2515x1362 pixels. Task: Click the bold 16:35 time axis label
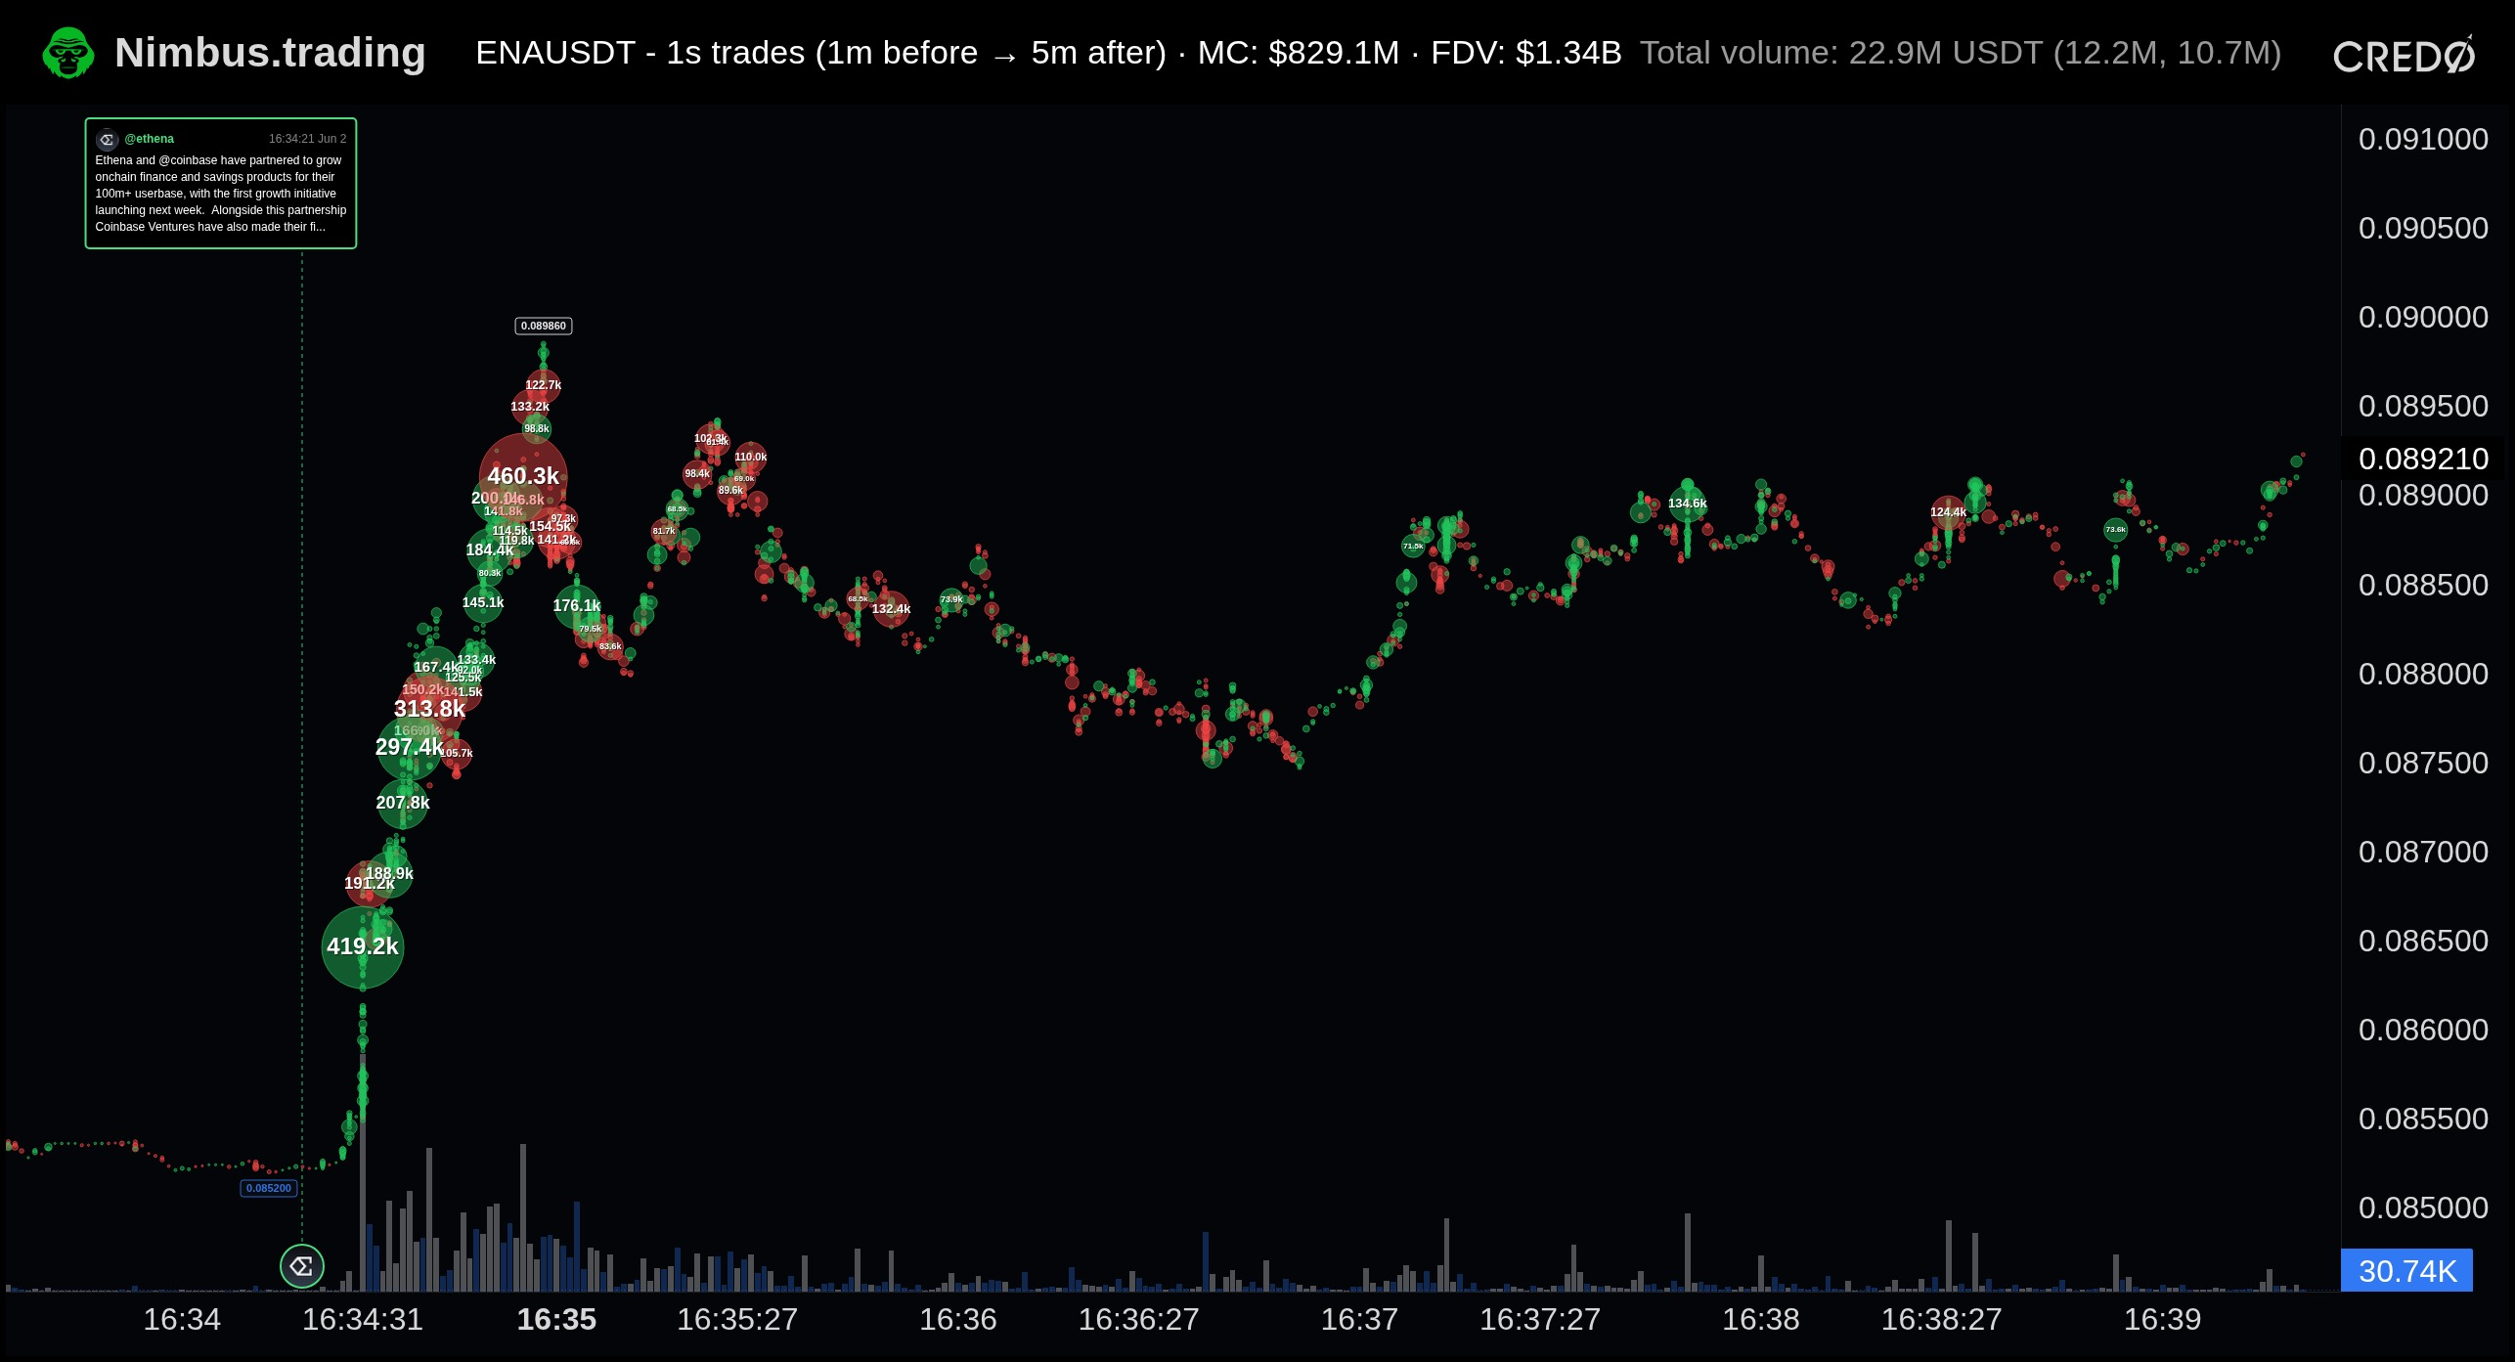pos(556,1319)
